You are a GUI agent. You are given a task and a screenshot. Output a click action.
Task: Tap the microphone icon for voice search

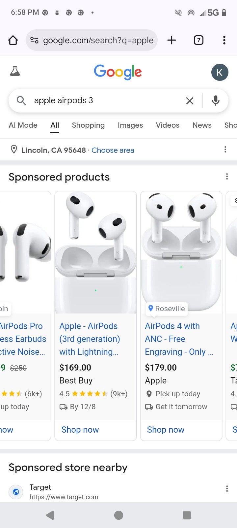[216, 101]
